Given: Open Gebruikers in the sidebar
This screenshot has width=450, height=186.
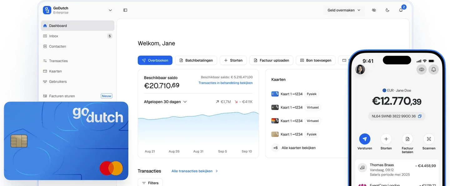Looking at the screenshot, I should 77,81.
